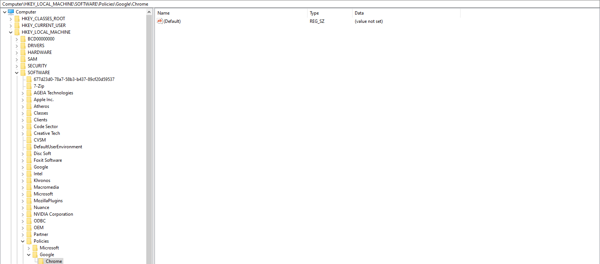Click the NVIDIA Corporation folder icon
600x264 pixels.
point(29,214)
